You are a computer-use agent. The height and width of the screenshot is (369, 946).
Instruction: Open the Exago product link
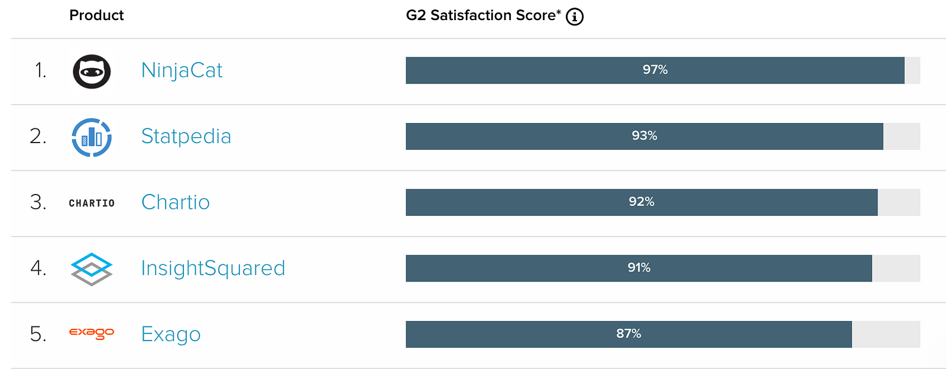pyautogui.click(x=171, y=334)
